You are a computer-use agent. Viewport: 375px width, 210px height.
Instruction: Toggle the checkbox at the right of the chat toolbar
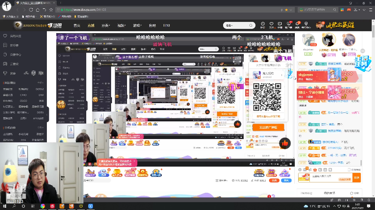349,170
